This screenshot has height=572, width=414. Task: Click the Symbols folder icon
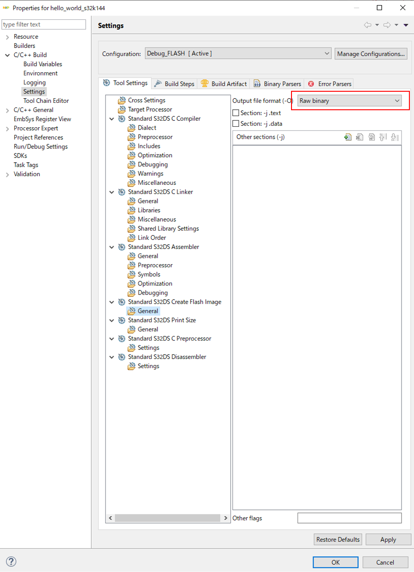(132, 275)
